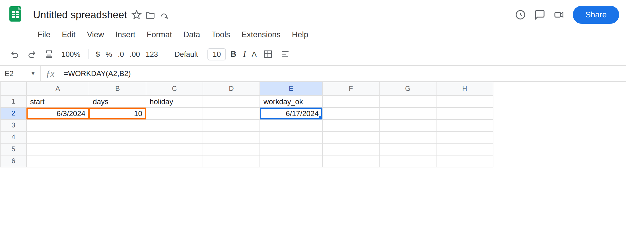Toggle italic formatting
626x227 pixels.
pyautogui.click(x=244, y=54)
